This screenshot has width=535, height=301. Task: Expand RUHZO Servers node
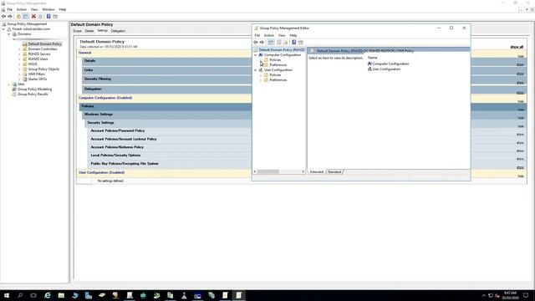tap(19, 54)
